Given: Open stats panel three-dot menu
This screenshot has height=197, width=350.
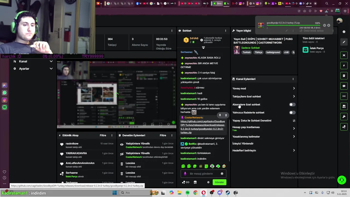Looking at the screenshot, I should [172, 31].
